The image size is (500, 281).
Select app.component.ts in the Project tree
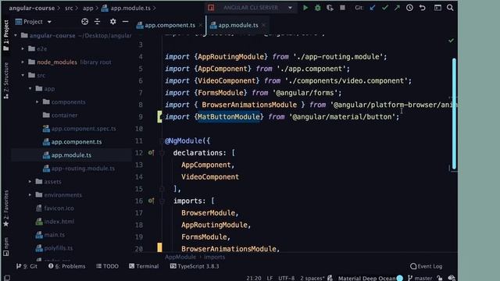(77, 142)
